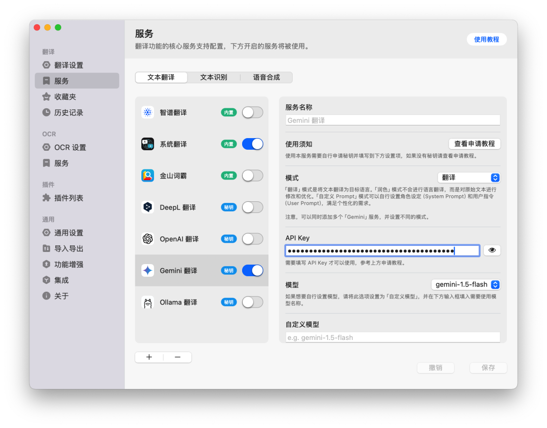The width and height of the screenshot is (547, 428).
Task: Open 插件列表 via puzzle icon
Action: (x=47, y=198)
